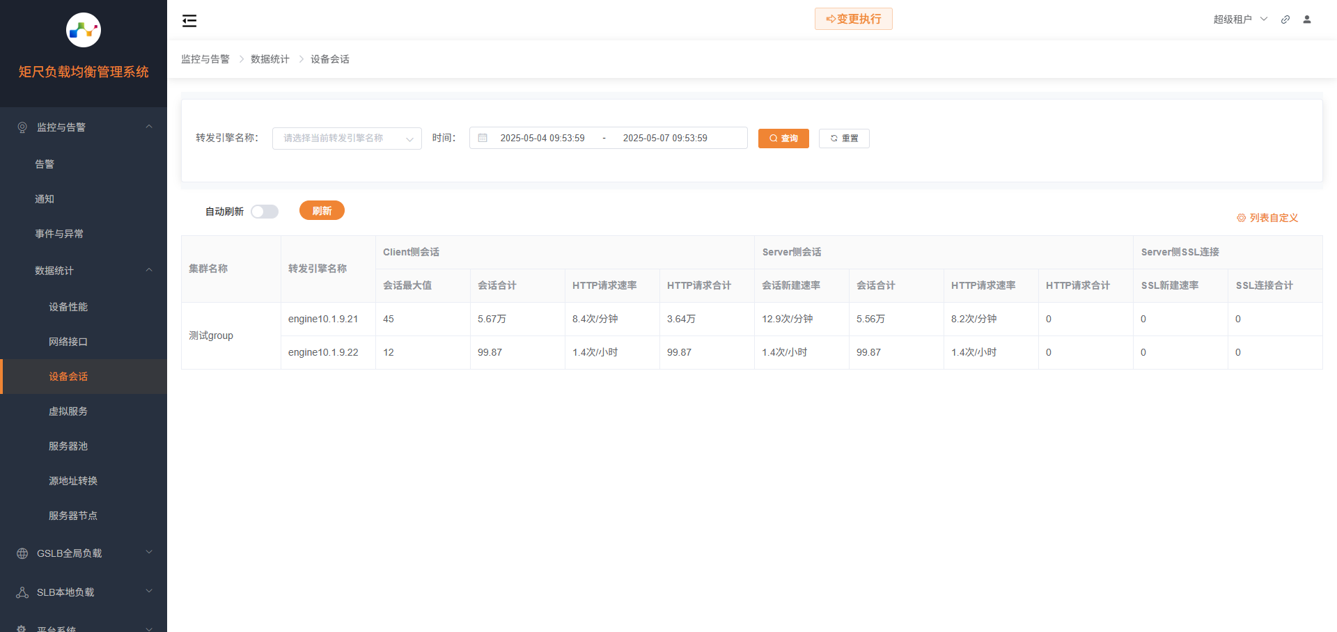Click the GSLB全局负载 globe icon
Screen dimensions: 1337x632
22,553
